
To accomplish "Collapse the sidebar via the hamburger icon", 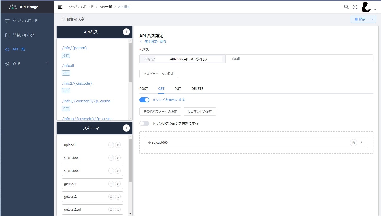I will 60,7.
